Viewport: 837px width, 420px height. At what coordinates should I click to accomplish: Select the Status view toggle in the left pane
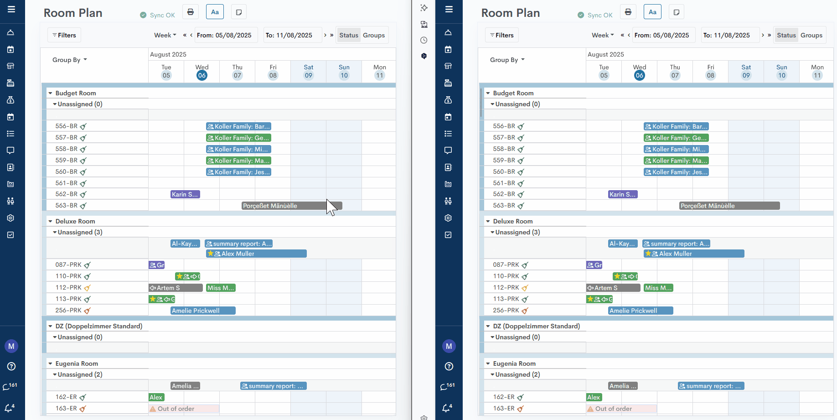coord(349,35)
